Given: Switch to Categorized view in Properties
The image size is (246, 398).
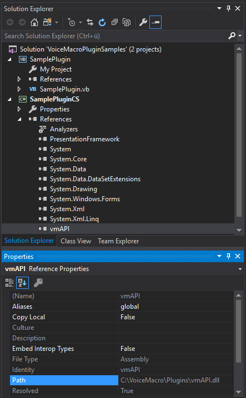Looking at the screenshot, I should pyautogui.click(x=9, y=283).
